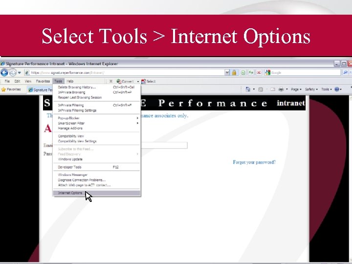352x264 pixels.
Task: Expand the Print dropdown arrow
Action: 287,89
